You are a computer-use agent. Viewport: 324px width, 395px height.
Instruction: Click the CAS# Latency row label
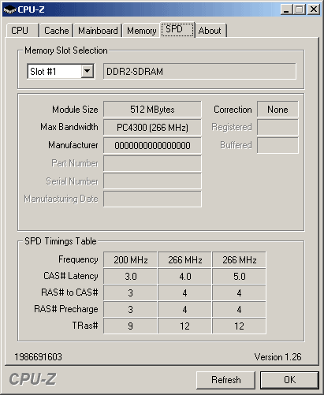click(71, 276)
